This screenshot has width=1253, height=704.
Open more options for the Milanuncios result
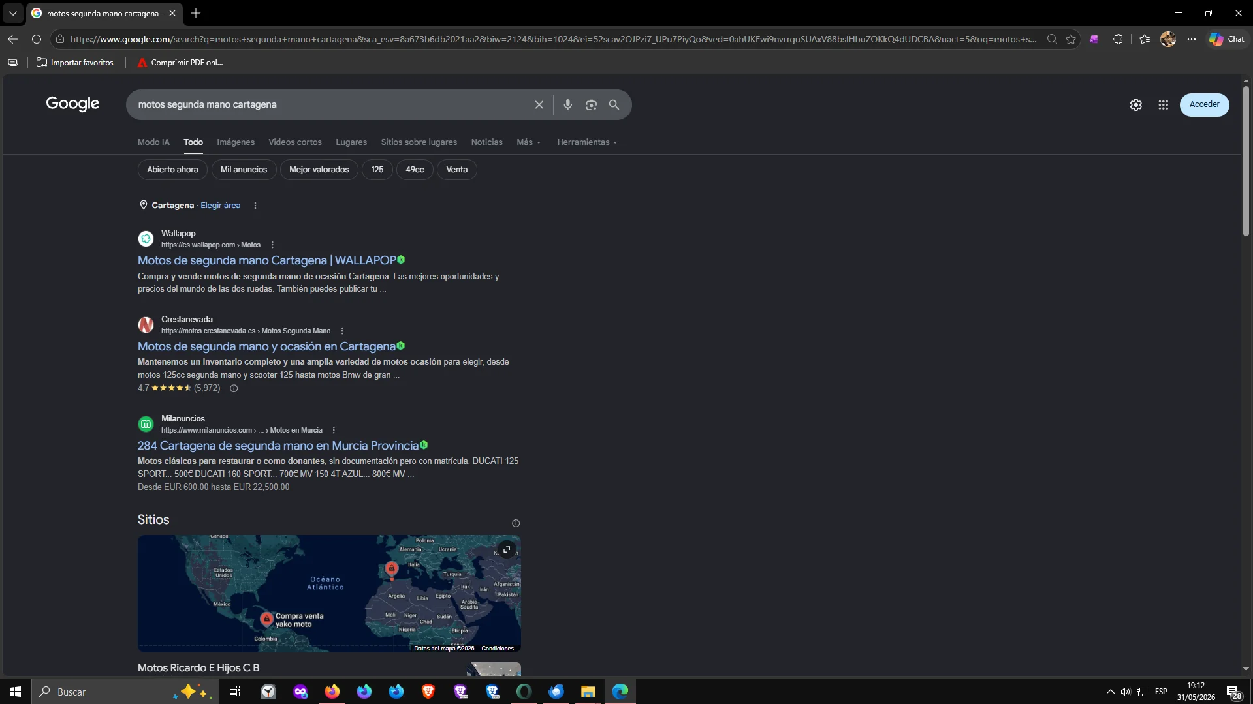tap(334, 430)
